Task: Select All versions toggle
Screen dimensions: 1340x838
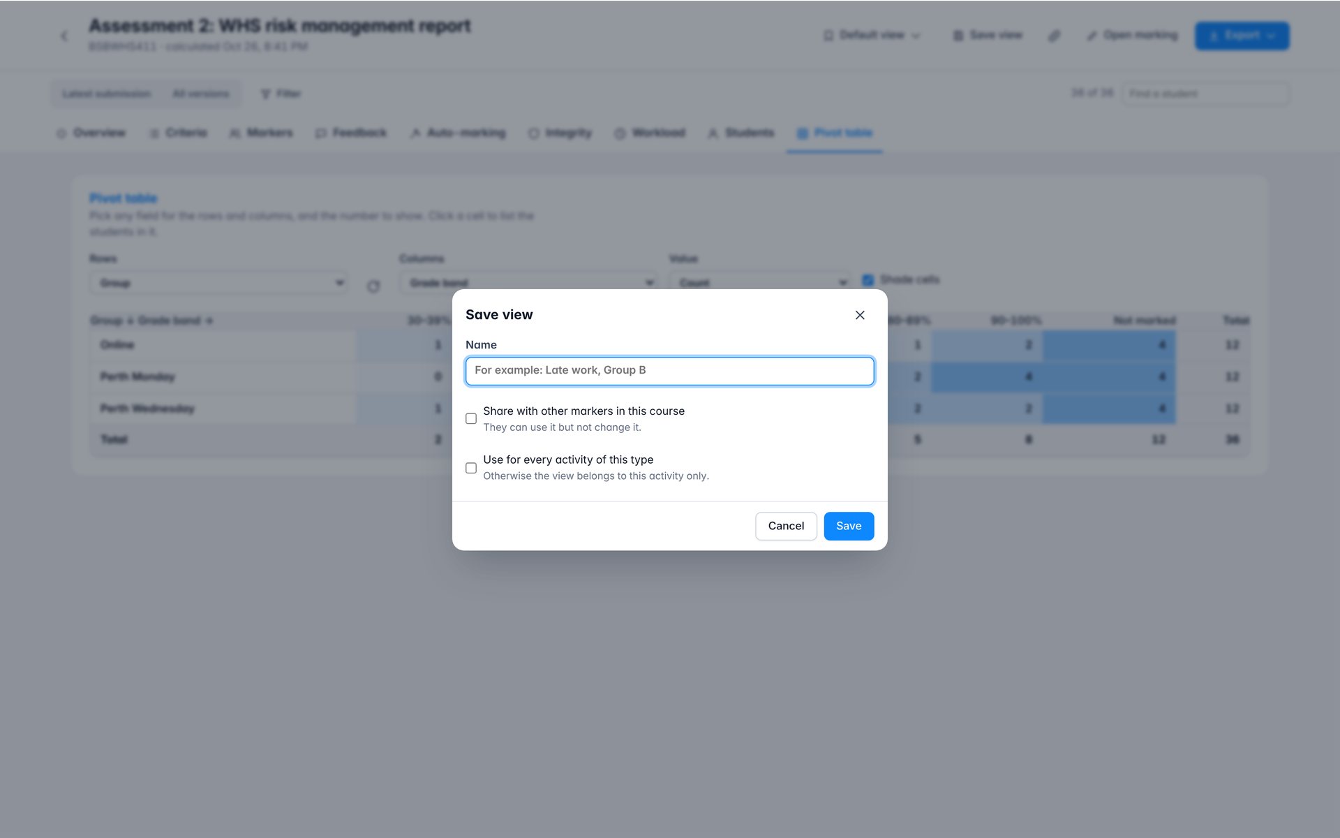Action: click(x=200, y=94)
